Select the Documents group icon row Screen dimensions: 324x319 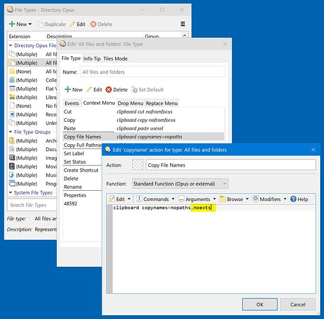click(33, 149)
